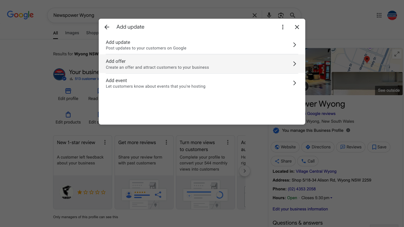Image resolution: width=404 pixels, height=227 pixels.
Task: Click the Website button
Action: click(x=285, y=147)
